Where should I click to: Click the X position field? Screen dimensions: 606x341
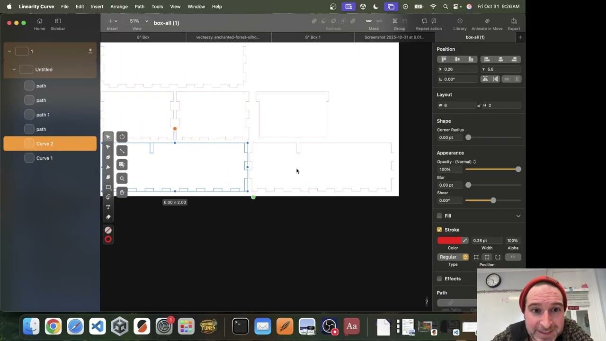[x=457, y=69]
